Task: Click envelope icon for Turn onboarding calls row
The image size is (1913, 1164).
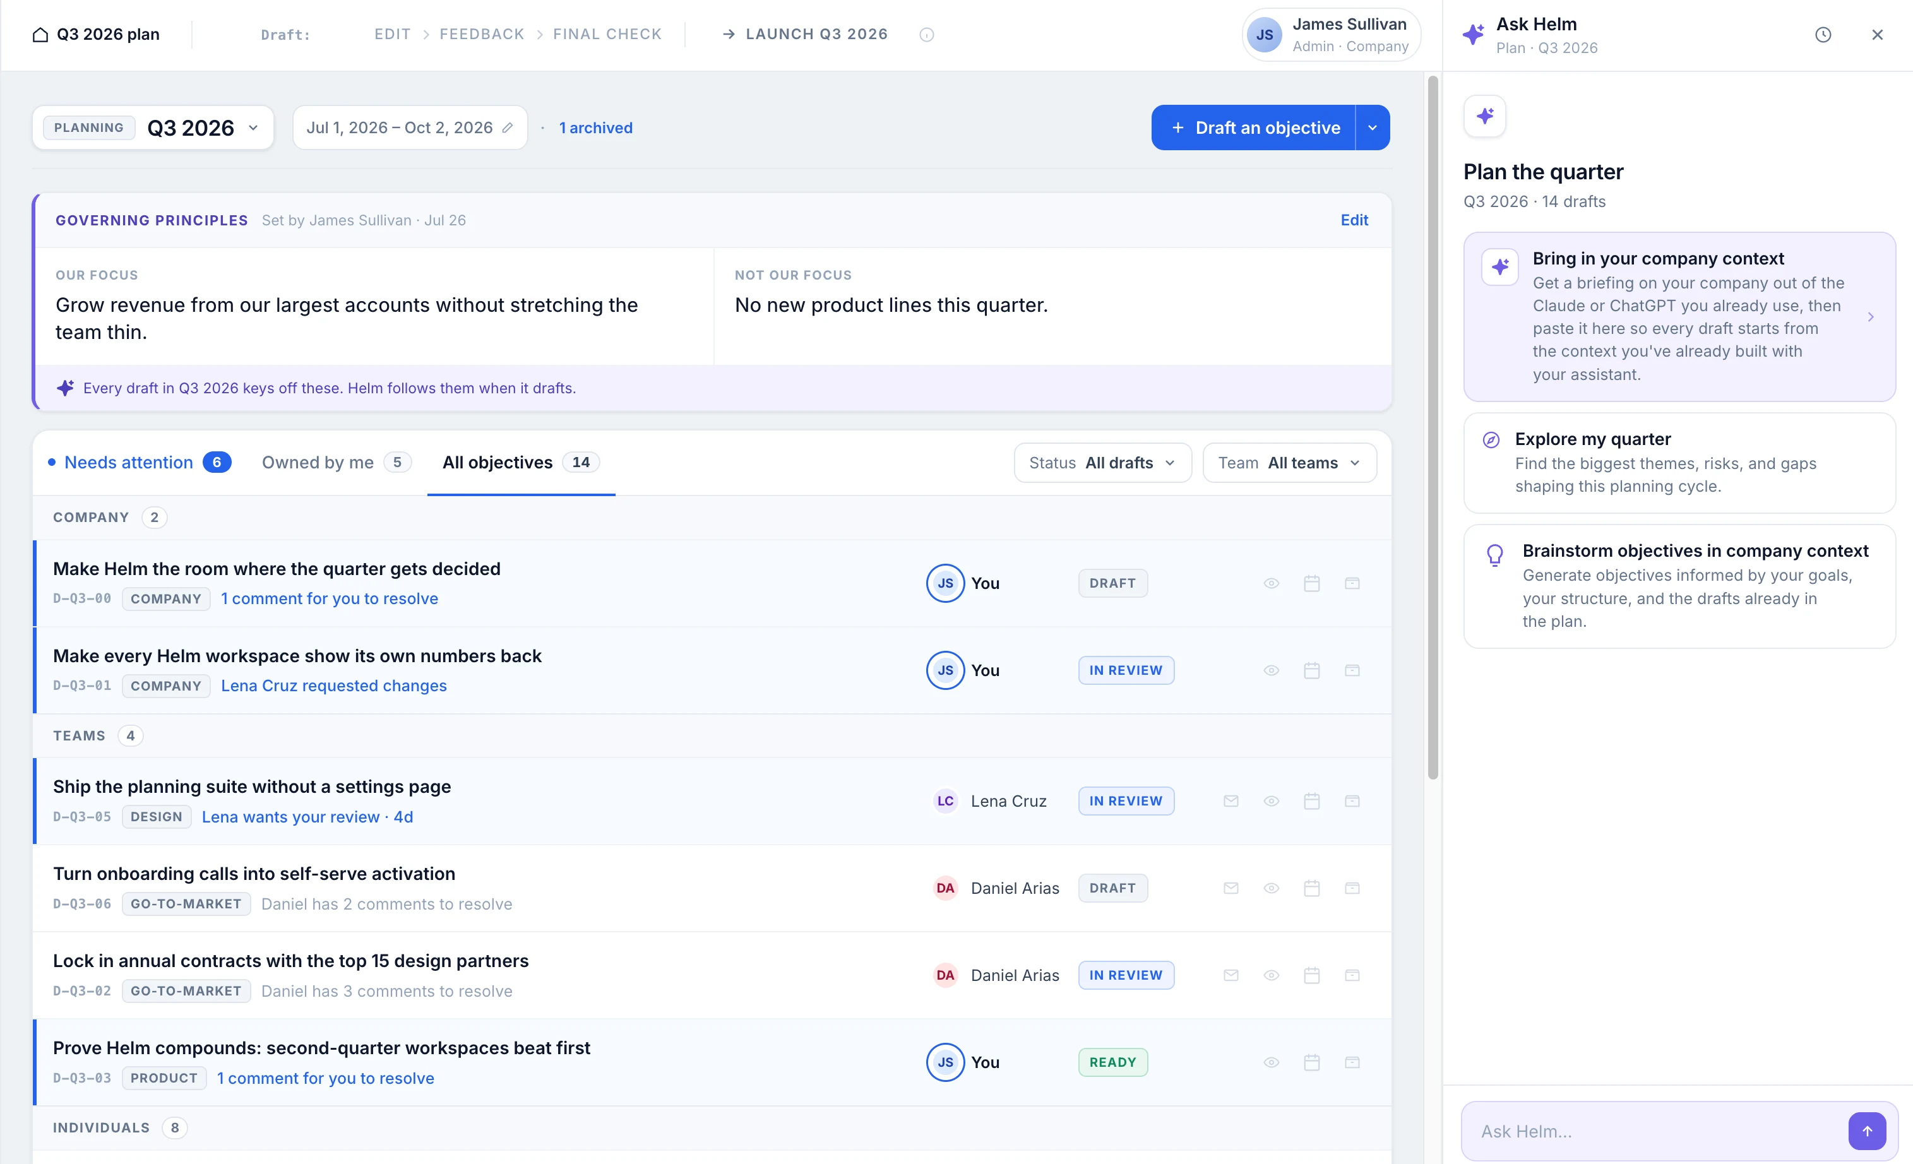Action: coord(1231,888)
